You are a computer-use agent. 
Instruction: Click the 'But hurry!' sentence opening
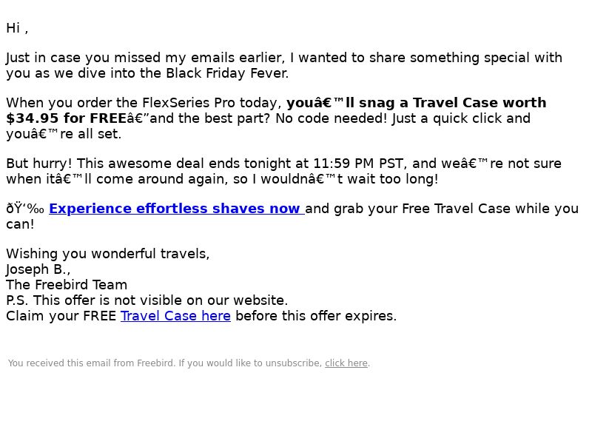(39, 164)
